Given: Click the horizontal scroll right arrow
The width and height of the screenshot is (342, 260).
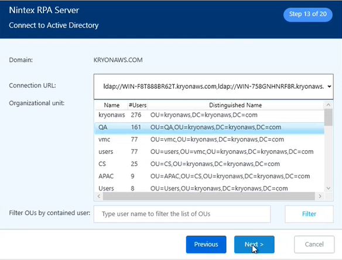Looking at the screenshot, I should click(x=320, y=196).
